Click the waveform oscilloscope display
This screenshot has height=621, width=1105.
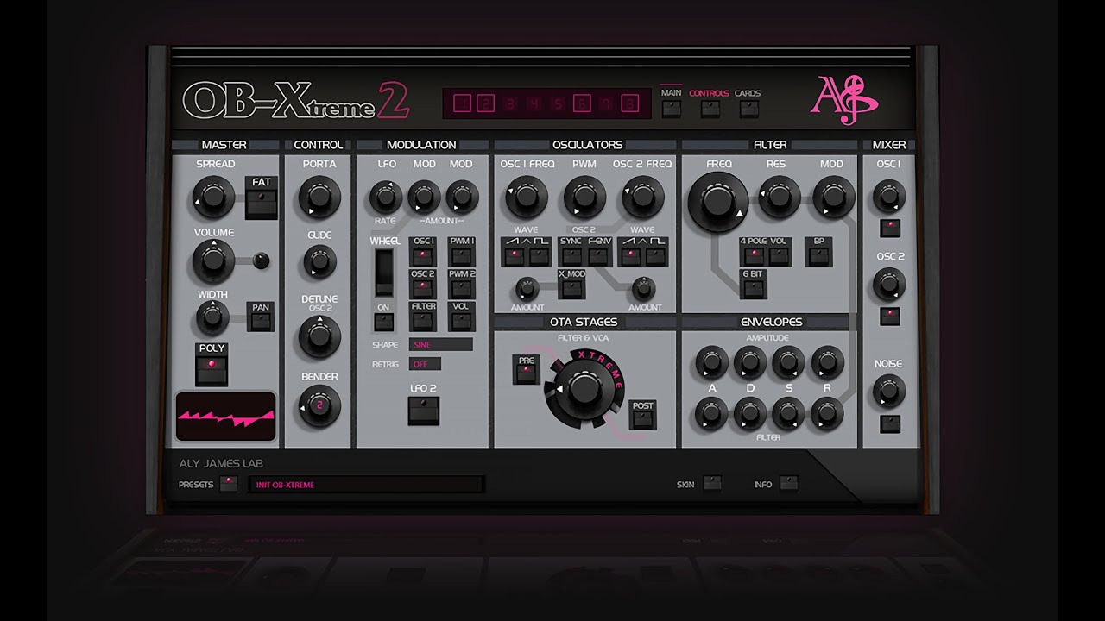pyautogui.click(x=225, y=417)
